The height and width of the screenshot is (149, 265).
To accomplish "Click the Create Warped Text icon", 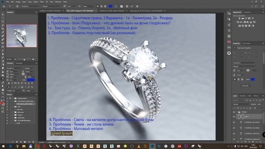I will 116,6.
